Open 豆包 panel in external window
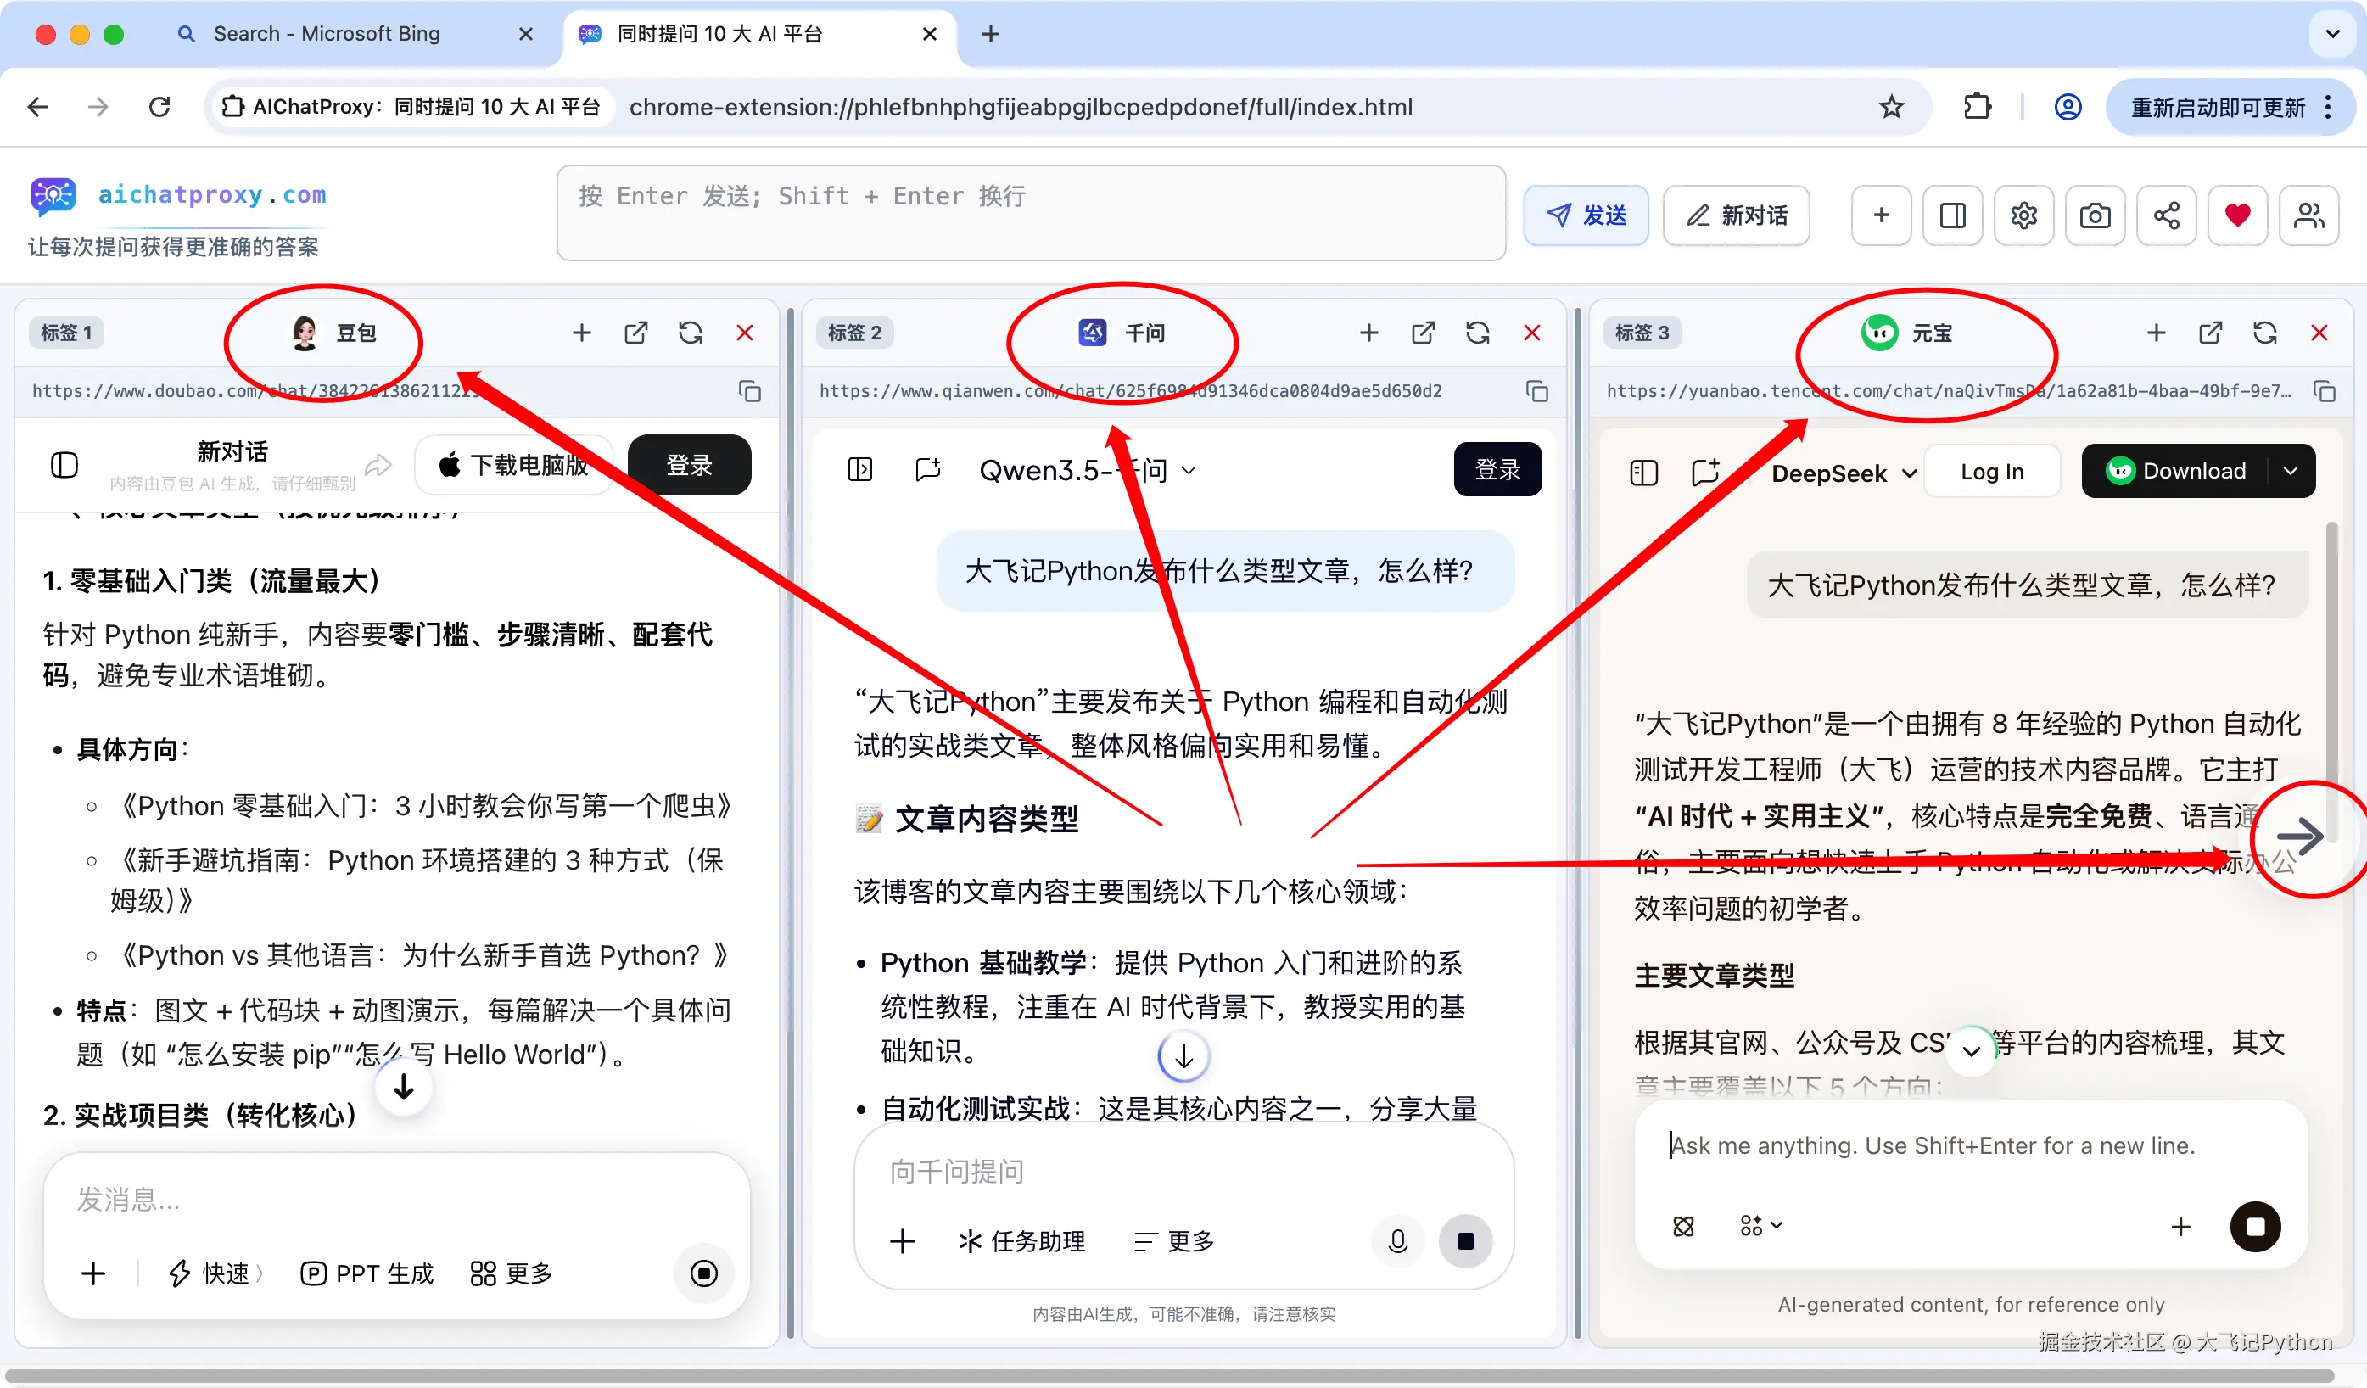 [636, 333]
